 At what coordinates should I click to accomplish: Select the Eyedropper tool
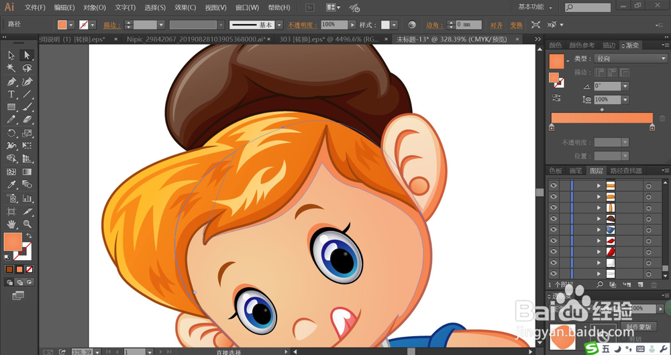pos(11,185)
